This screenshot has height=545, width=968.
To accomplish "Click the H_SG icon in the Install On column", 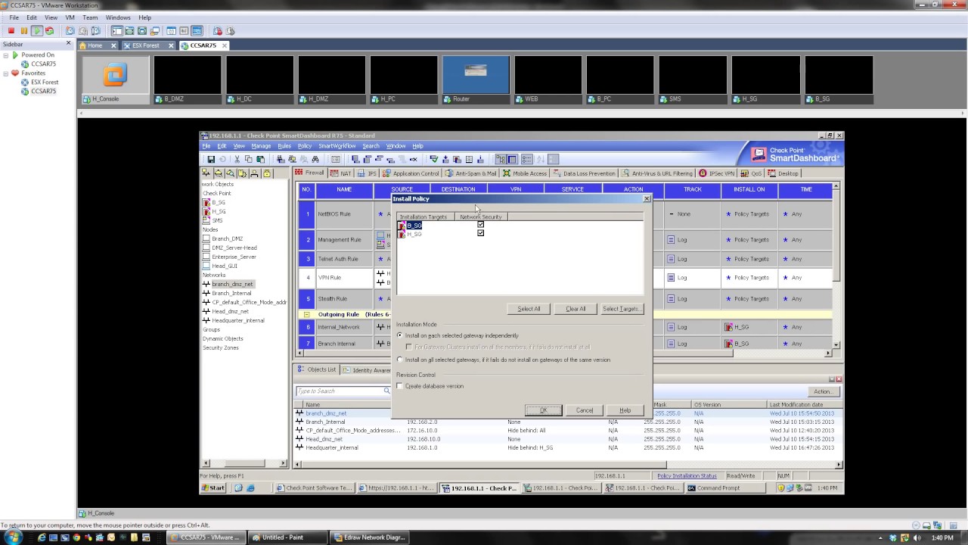I will (729, 327).
